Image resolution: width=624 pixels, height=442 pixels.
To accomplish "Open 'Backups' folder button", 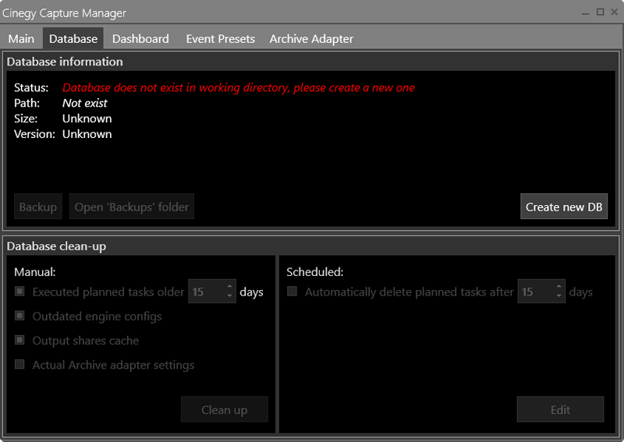I will [x=132, y=207].
